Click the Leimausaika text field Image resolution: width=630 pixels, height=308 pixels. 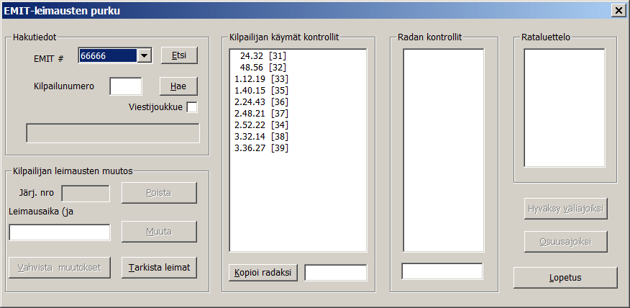click(60, 232)
